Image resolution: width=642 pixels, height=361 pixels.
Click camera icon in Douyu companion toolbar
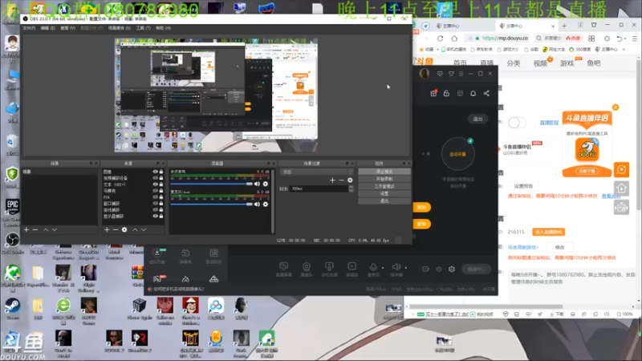point(307,269)
